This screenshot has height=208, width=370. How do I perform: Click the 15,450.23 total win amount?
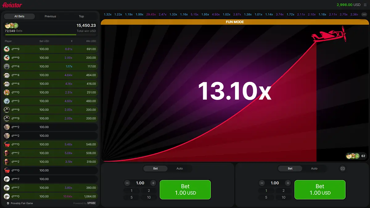tap(86, 26)
